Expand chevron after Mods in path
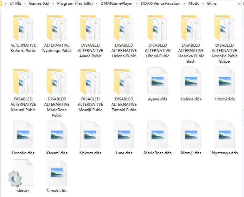Screen dimensions: 244x197 pyautogui.click(x=203, y=3)
